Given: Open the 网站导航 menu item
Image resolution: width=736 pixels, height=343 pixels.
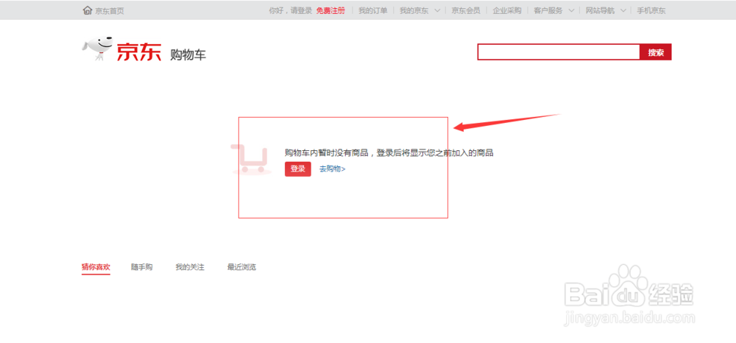Looking at the screenshot, I should coord(601,10).
